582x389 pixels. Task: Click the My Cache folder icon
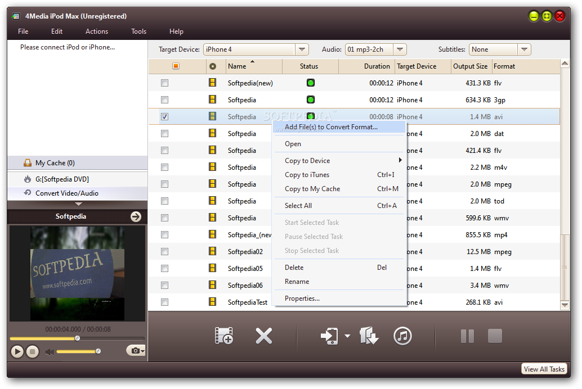[x=28, y=163]
